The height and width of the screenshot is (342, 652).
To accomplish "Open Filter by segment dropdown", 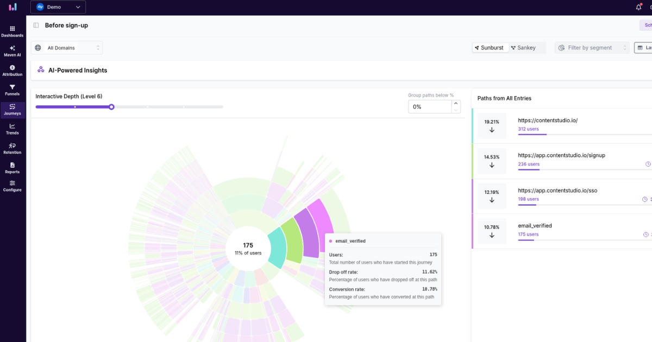I will point(592,48).
